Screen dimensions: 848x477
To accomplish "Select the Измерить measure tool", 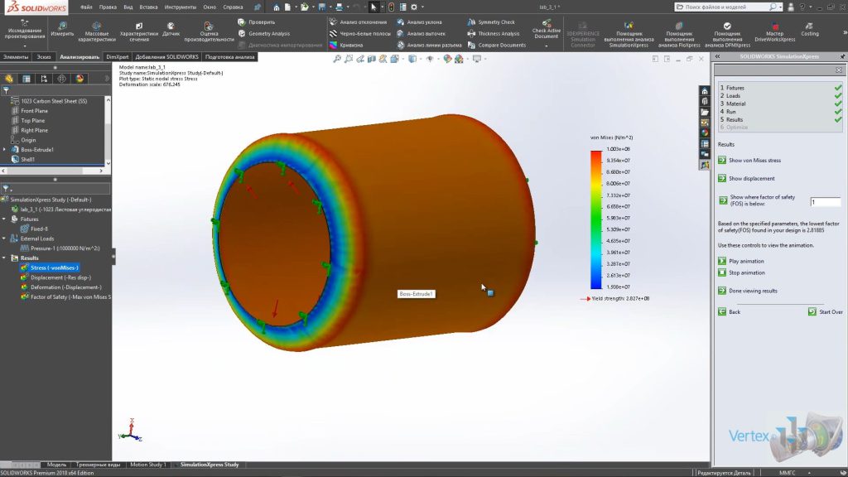I will coord(62,29).
